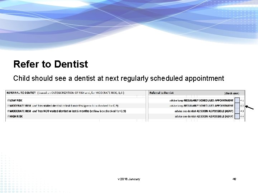Screen dimensions: 258x193
Task: Select the row 'MODERATE RISK and has visited dentist'
Action: 63,106
